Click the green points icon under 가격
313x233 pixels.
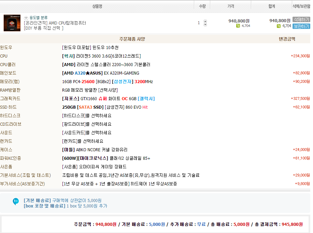click(x=238, y=26)
